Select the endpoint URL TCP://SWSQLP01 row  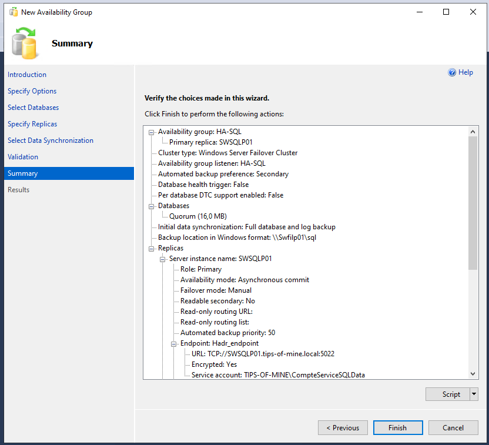point(263,354)
